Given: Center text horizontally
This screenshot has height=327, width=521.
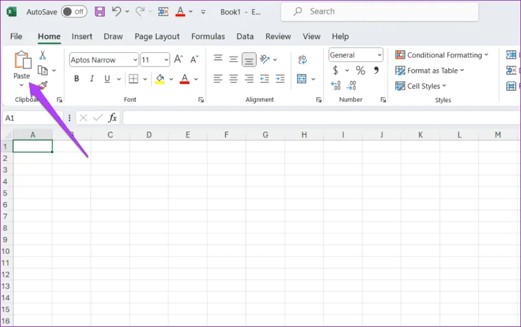Looking at the screenshot, I should point(233,79).
